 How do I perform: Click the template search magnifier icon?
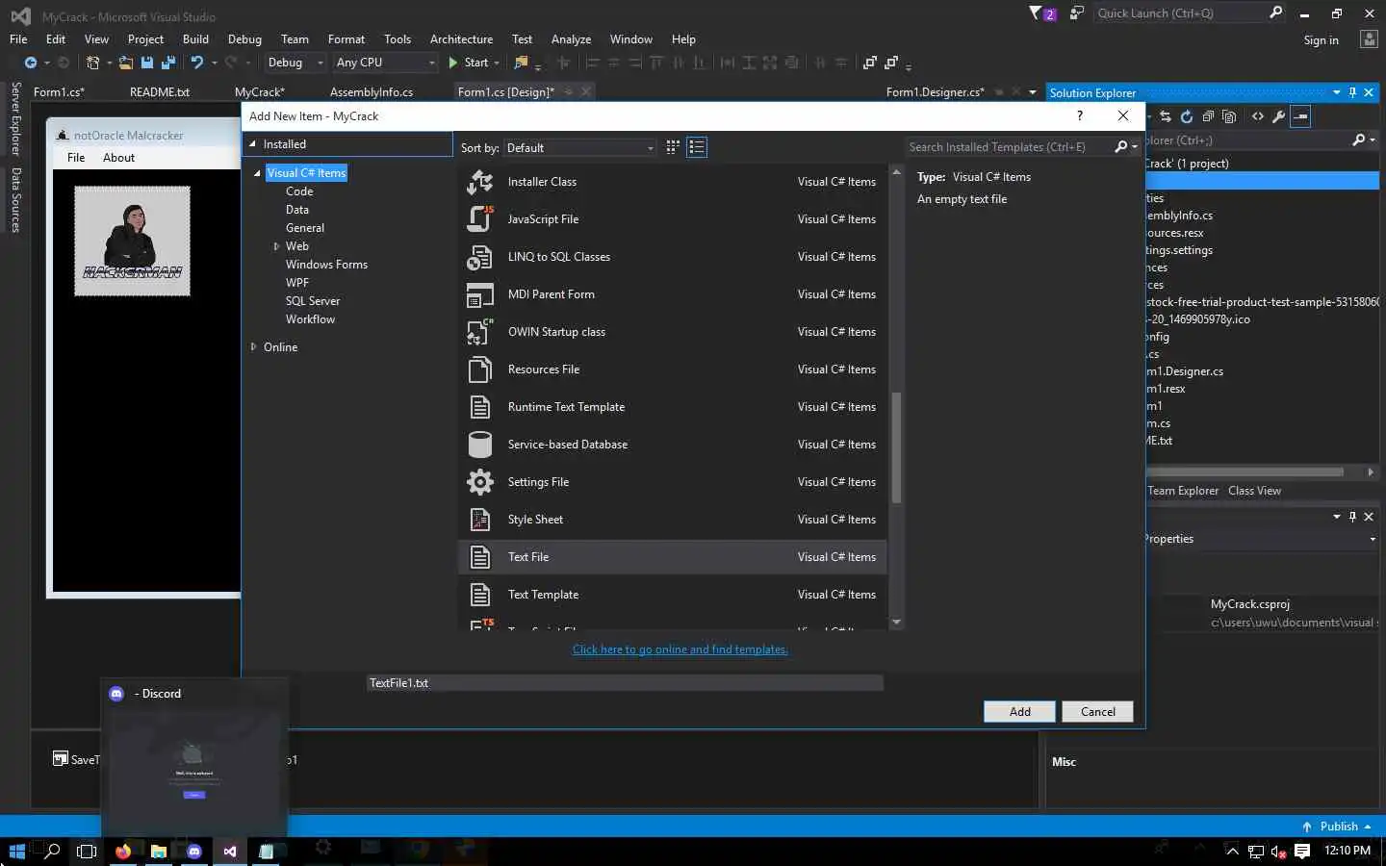[1120, 147]
